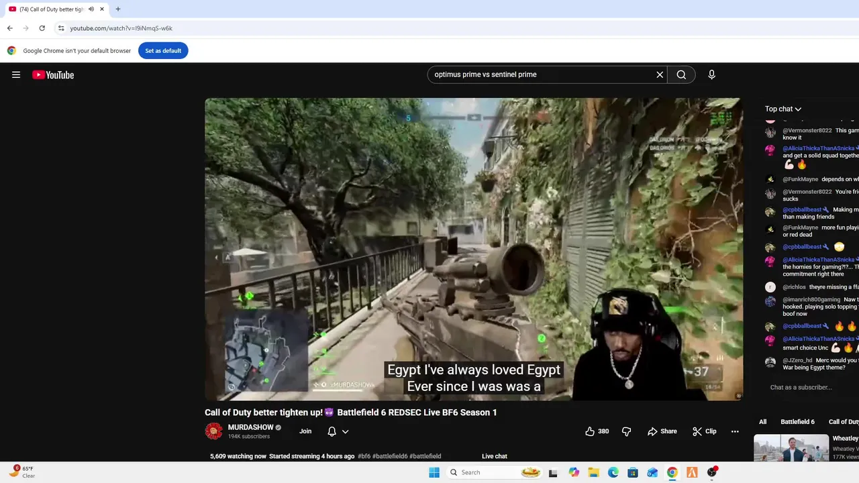Click the 5,609 watching now text

(x=238, y=456)
